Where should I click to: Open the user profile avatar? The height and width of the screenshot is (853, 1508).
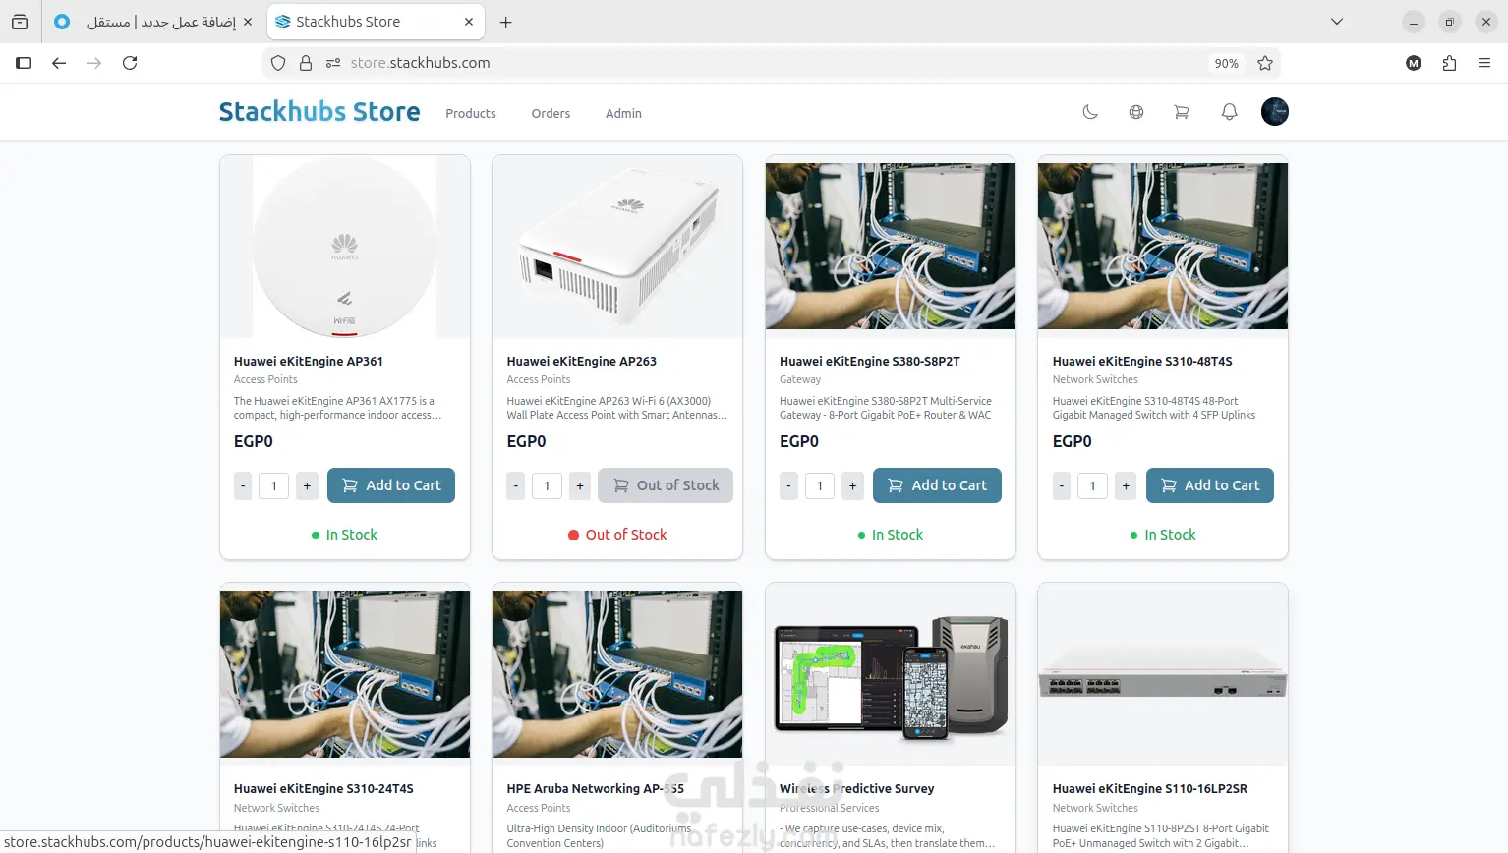pyautogui.click(x=1275, y=112)
